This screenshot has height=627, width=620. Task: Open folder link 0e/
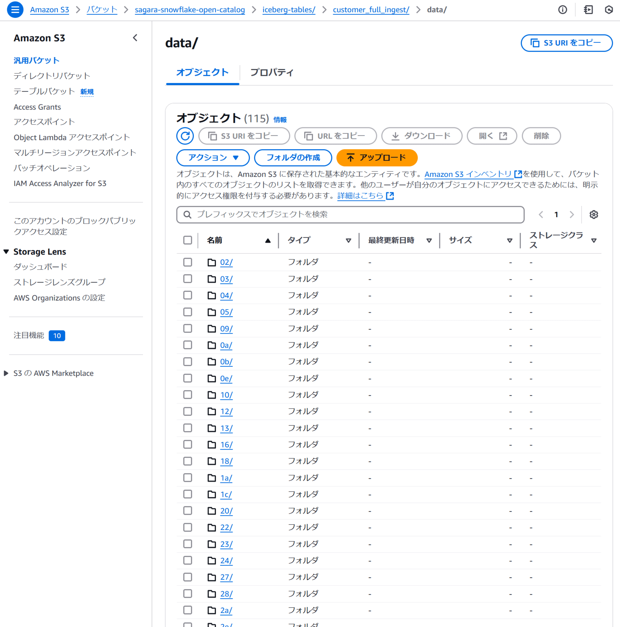click(226, 379)
